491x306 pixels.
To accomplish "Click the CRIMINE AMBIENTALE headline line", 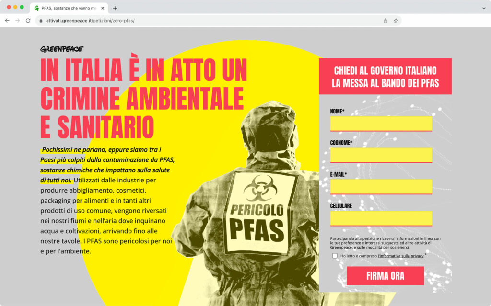I will tap(142, 98).
